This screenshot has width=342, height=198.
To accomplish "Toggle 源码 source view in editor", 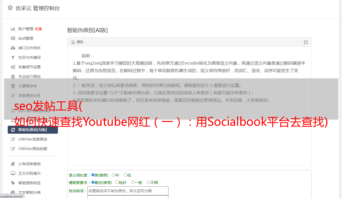I will (77, 42).
